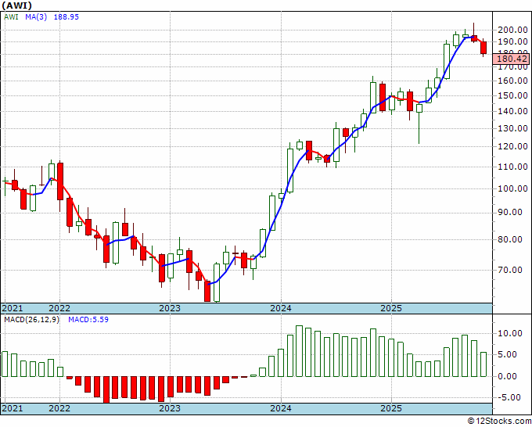The width and height of the screenshot is (532, 427).
Task: Click 2025 on the price chart timeline
Action: pyautogui.click(x=391, y=308)
